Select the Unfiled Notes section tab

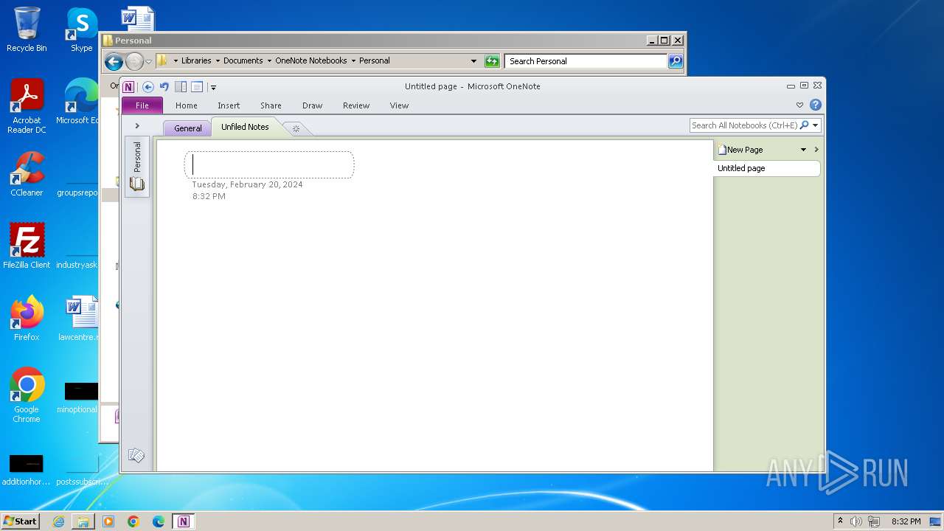pos(245,127)
